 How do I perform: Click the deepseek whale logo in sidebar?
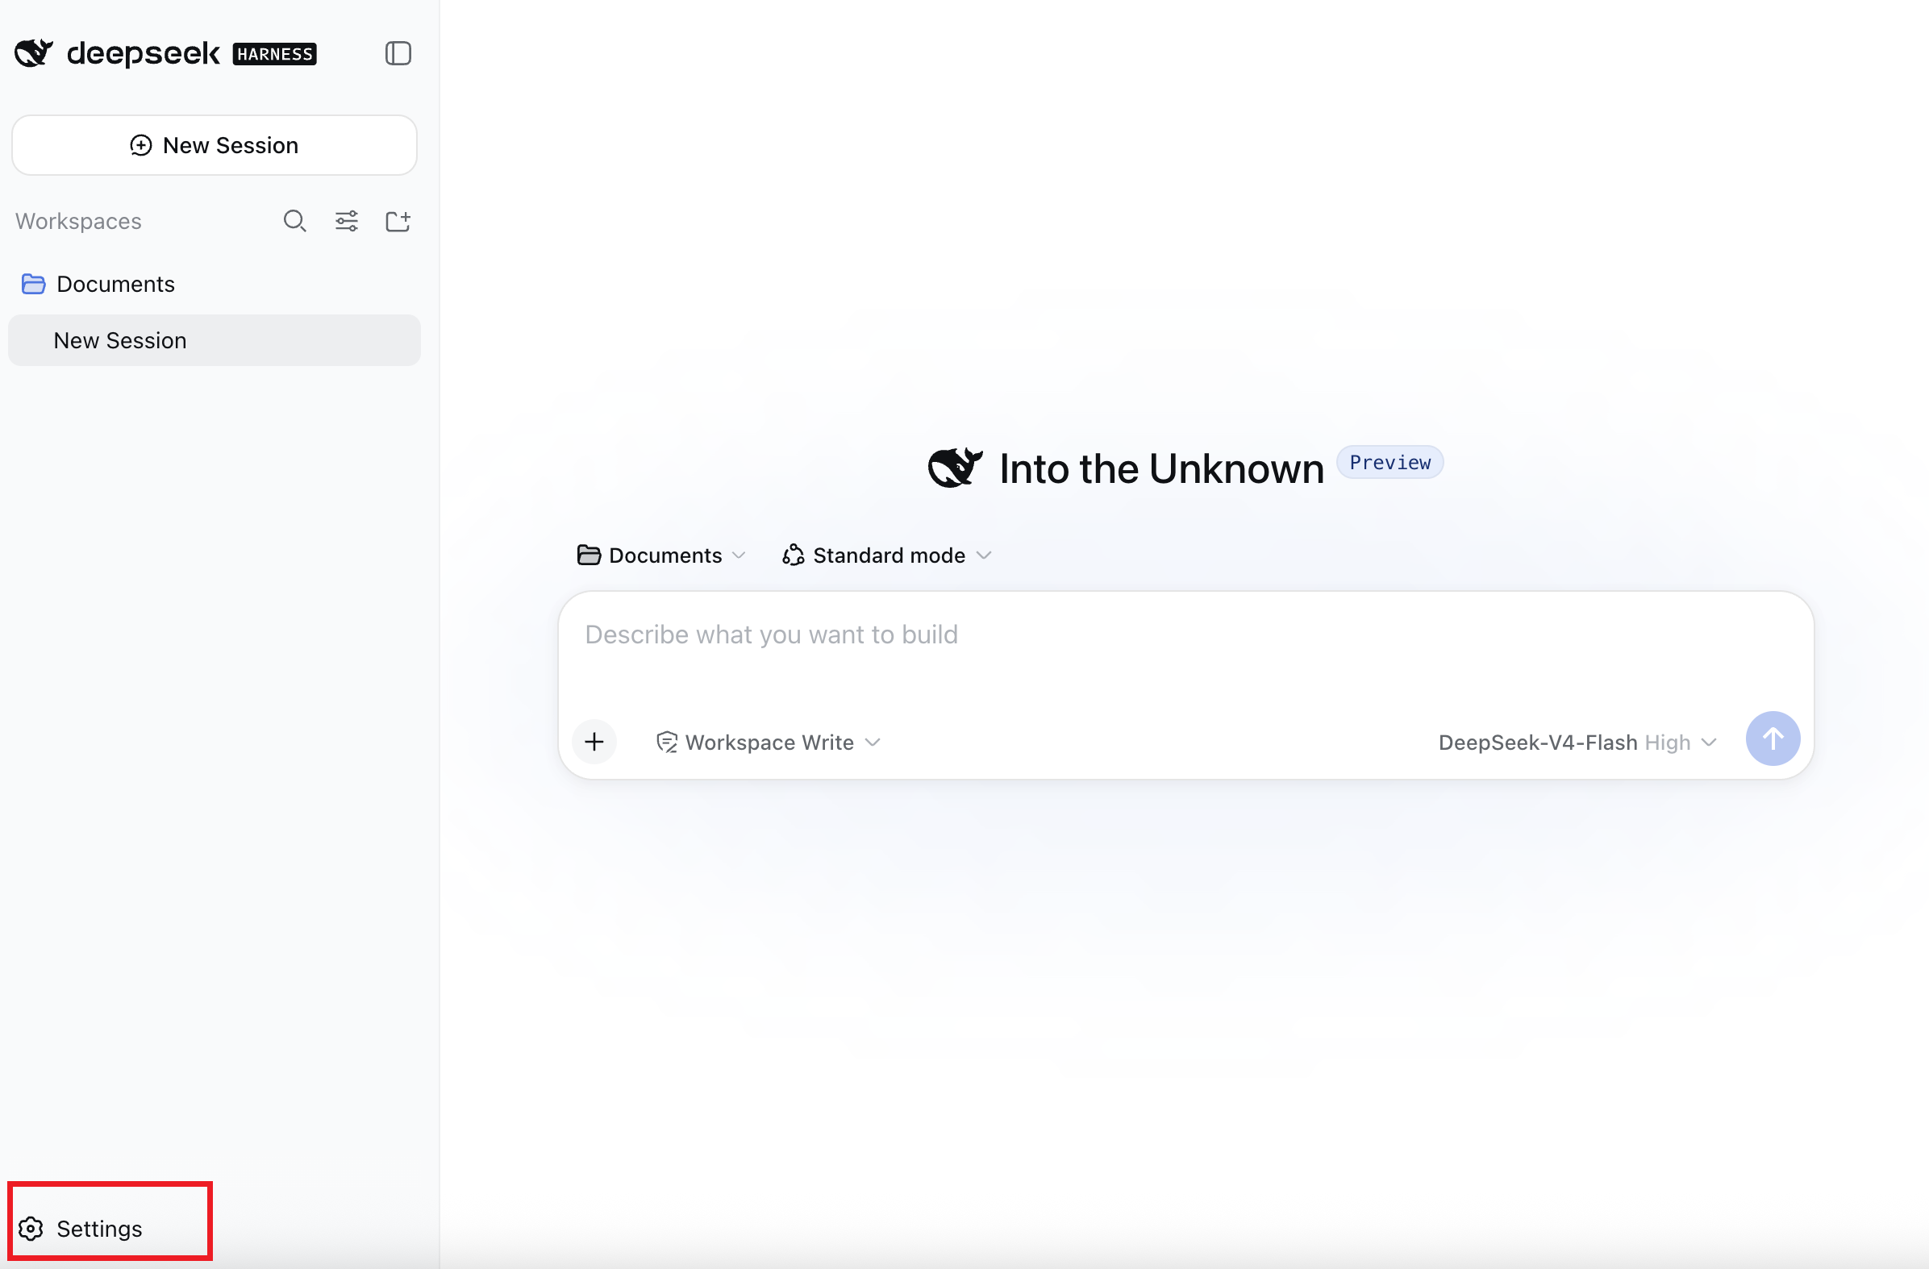tap(34, 53)
